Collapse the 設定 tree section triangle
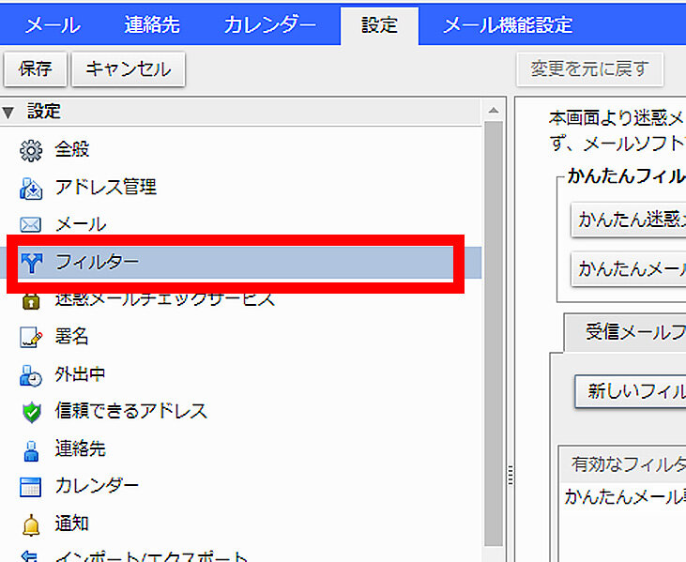Image resolution: width=686 pixels, height=562 pixels. (x=8, y=113)
